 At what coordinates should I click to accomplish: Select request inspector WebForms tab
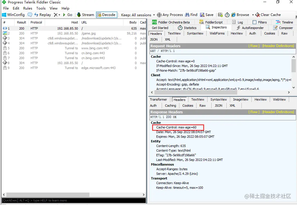pyautogui.click(x=217, y=33)
